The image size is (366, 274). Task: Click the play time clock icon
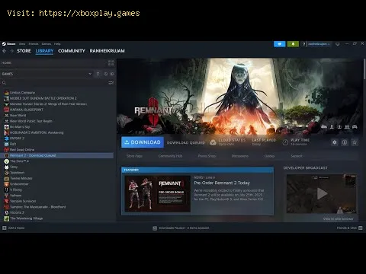285,142
